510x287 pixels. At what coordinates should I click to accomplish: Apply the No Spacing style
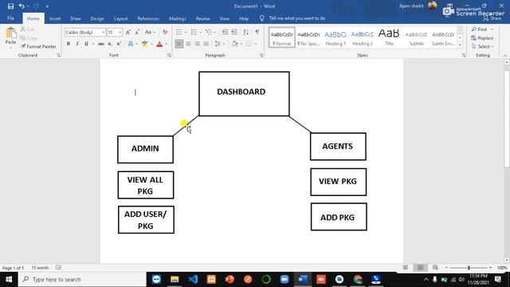click(x=308, y=37)
